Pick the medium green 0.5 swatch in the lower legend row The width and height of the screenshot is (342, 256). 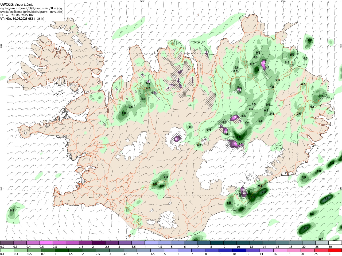pos(34,250)
